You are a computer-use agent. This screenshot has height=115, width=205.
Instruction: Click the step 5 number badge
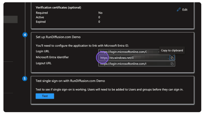click(25, 79)
